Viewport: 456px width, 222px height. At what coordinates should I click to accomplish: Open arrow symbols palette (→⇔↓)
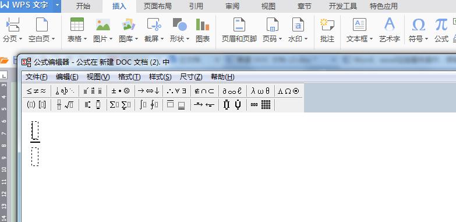(x=149, y=91)
